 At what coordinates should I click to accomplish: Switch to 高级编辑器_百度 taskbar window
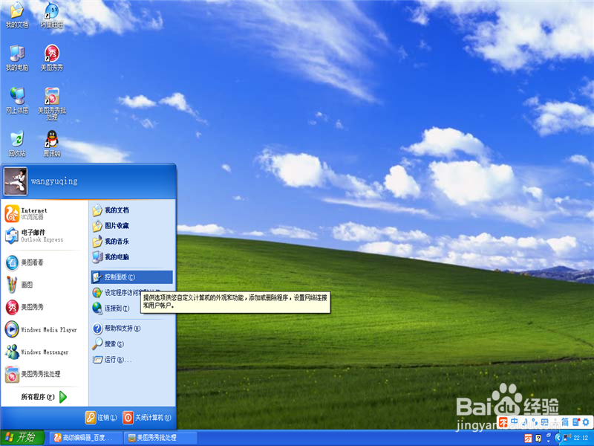87,438
